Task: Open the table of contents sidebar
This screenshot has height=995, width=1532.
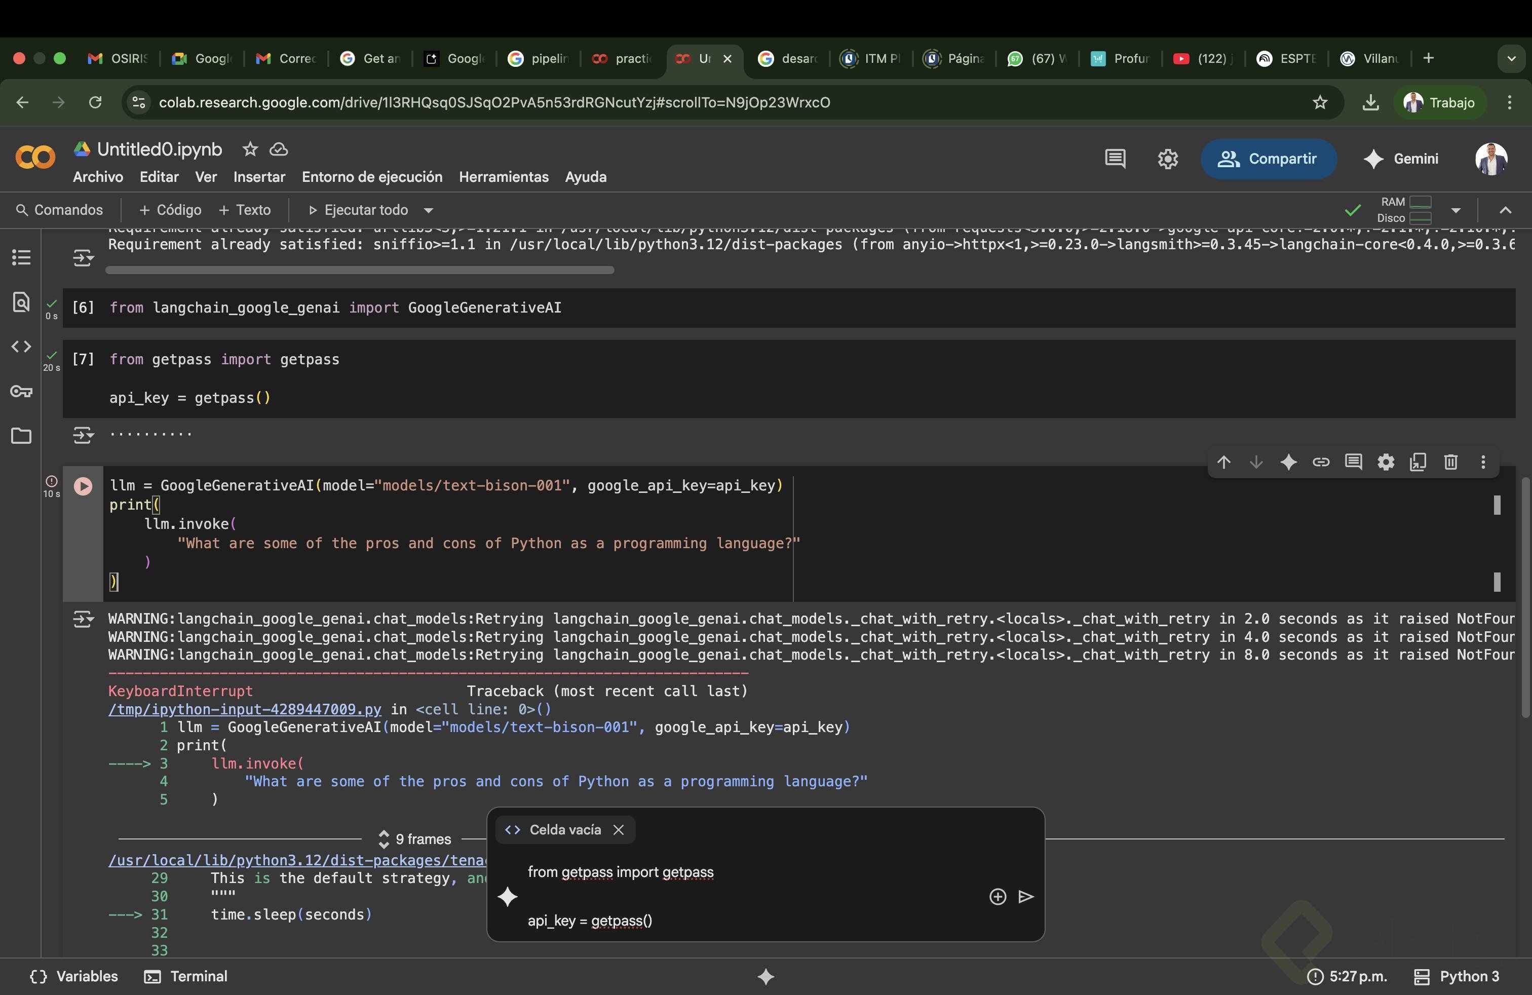Action: coord(21,257)
